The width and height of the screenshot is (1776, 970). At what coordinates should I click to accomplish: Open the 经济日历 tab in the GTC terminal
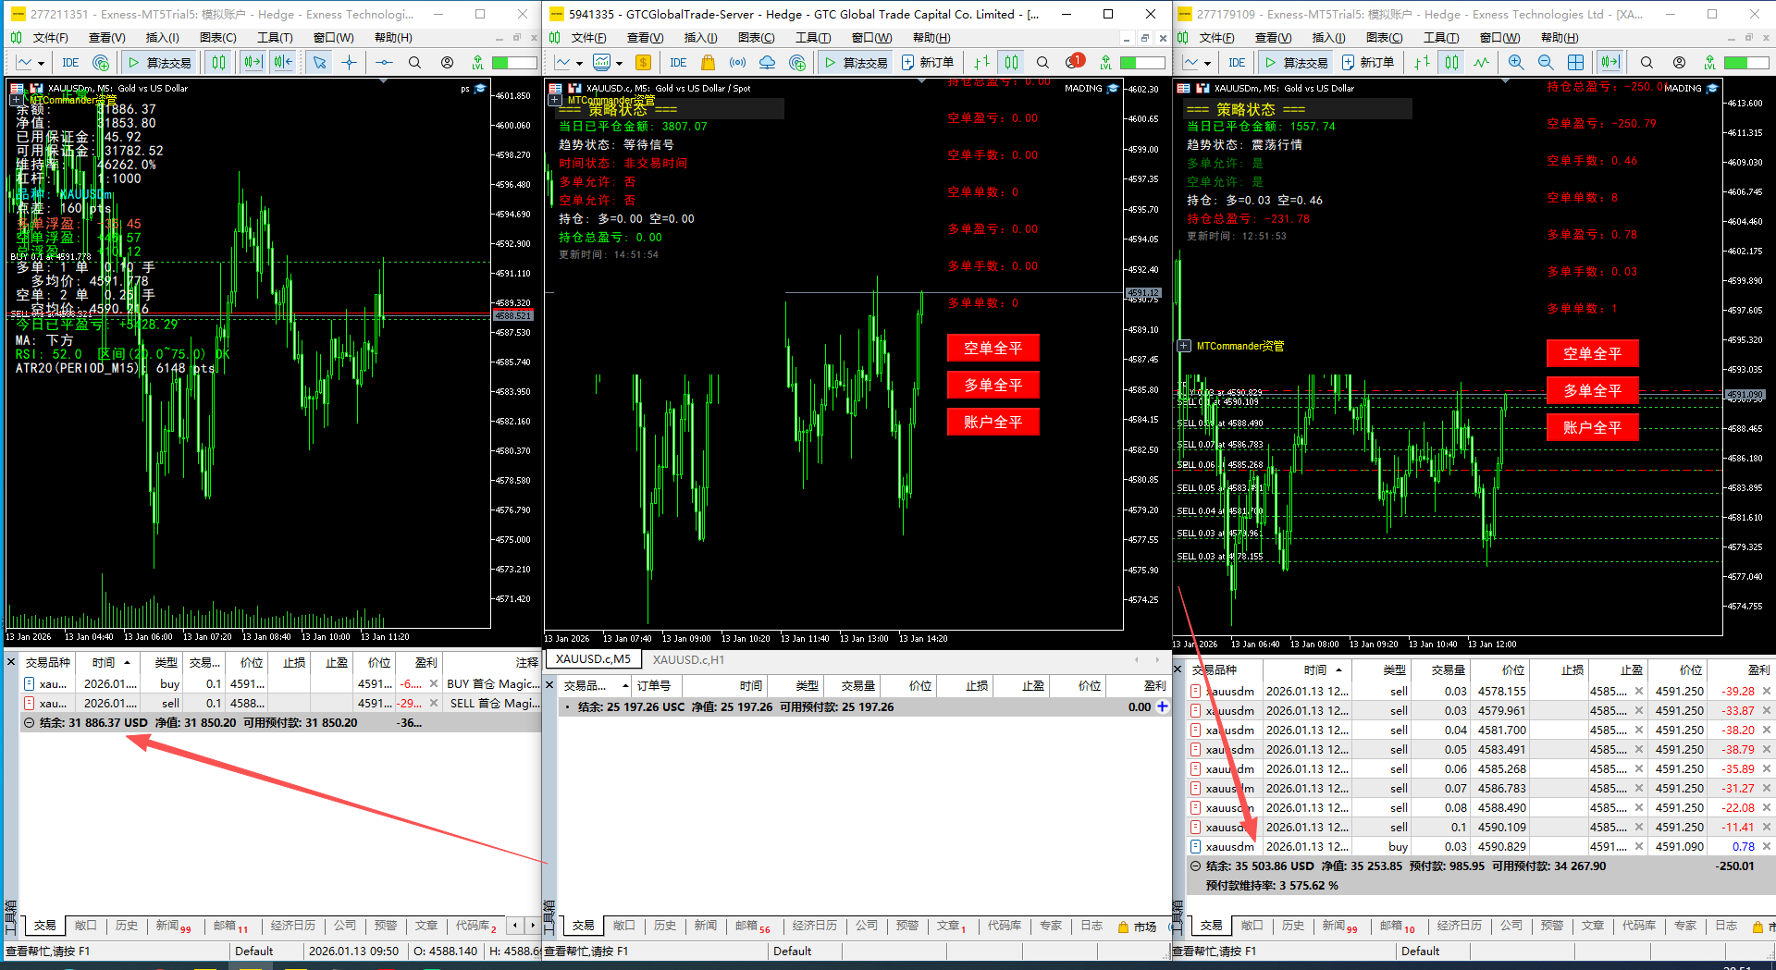click(814, 926)
